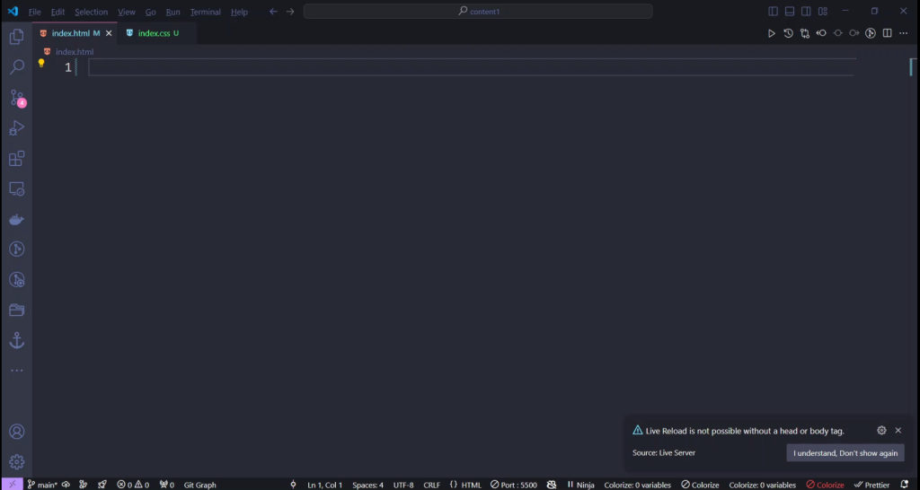Click index.html in the breadcrumb

pyautogui.click(x=75, y=51)
